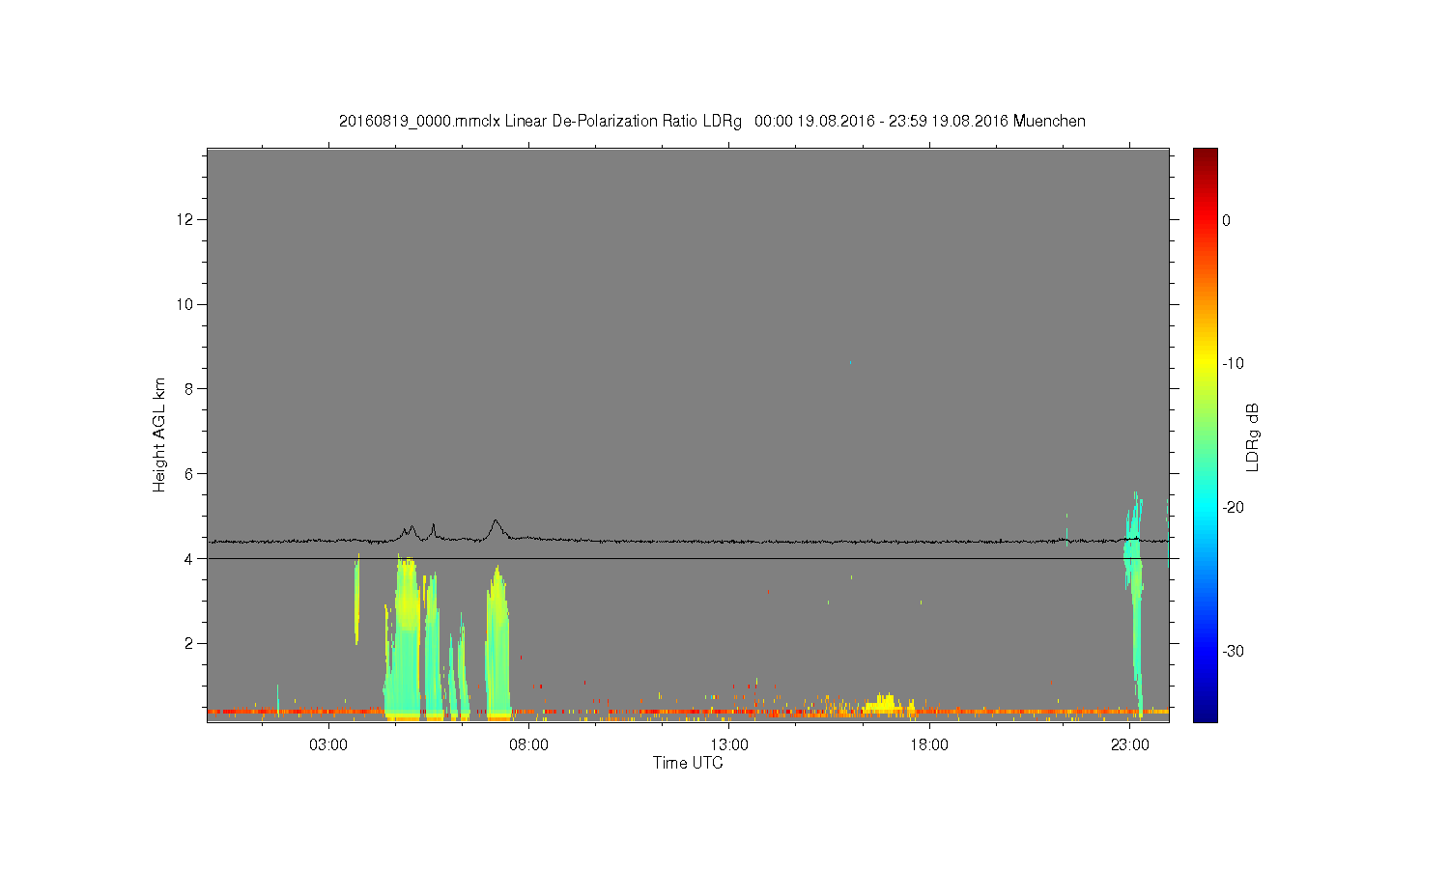Click the height tick label 12
1449x869 pixels.
click(186, 220)
